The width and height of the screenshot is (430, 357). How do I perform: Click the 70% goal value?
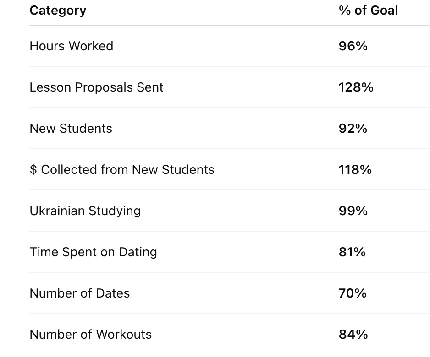click(x=353, y=293)
